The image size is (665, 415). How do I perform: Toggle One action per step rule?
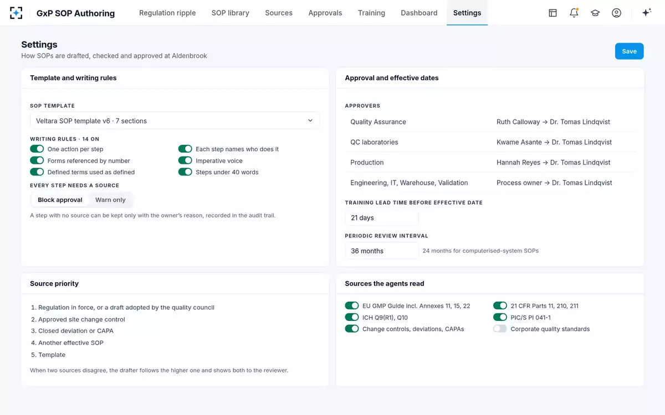coord(37,149)
